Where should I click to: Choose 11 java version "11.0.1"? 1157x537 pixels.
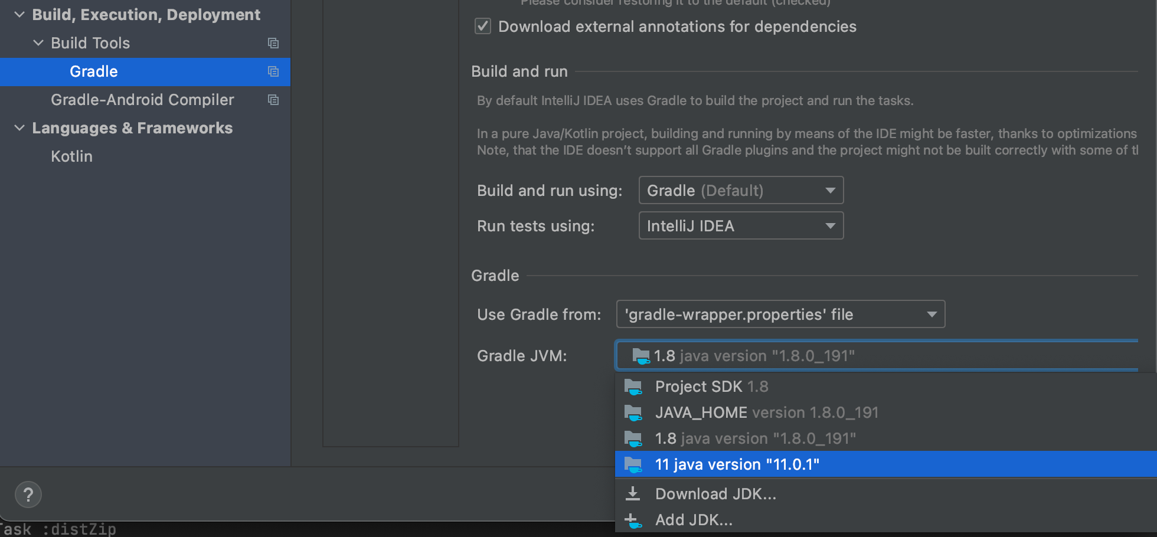(885, 464)
